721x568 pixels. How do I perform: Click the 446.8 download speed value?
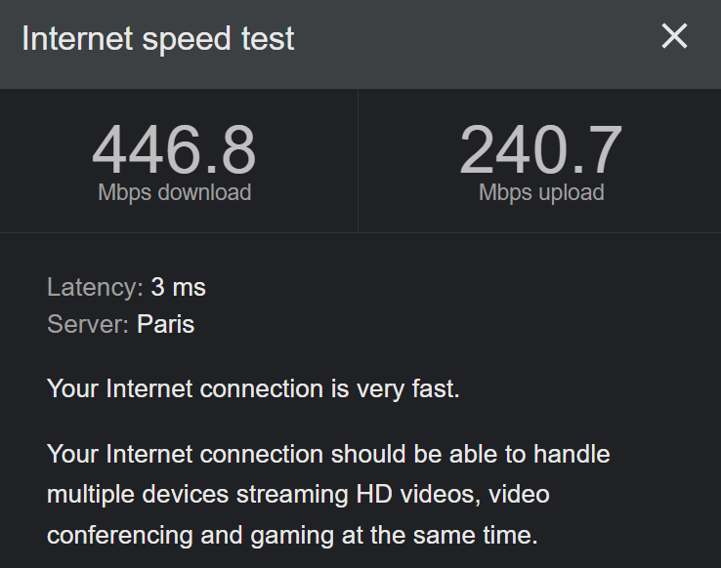[x=174, y=150]
